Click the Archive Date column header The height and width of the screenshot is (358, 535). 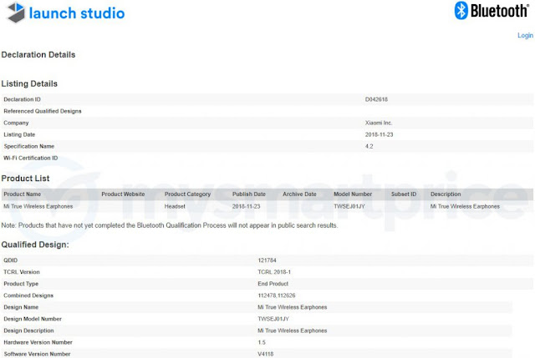click(x=299, y=194)
